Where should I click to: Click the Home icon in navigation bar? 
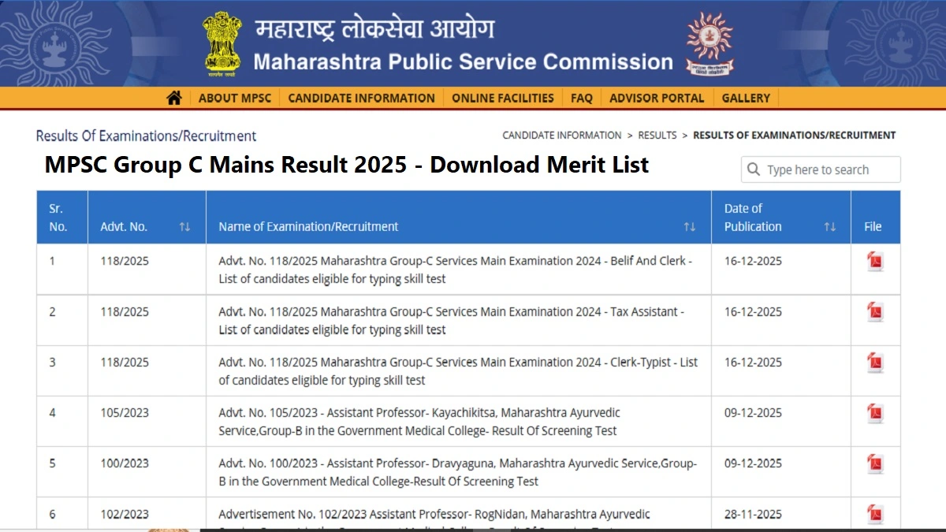[x=174, y=97]
